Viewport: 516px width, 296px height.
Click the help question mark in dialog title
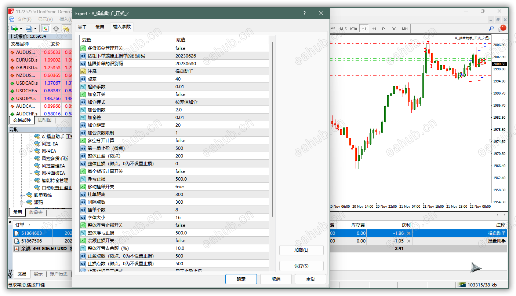click(304, 13)
